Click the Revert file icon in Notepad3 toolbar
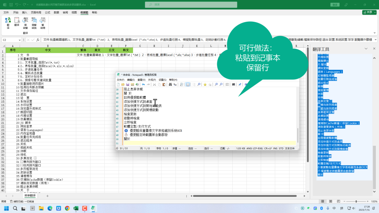 click(137, 84)
